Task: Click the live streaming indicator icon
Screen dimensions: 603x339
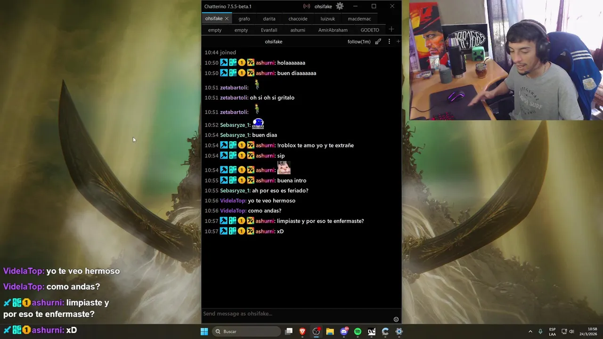Action: pos(307,6)
